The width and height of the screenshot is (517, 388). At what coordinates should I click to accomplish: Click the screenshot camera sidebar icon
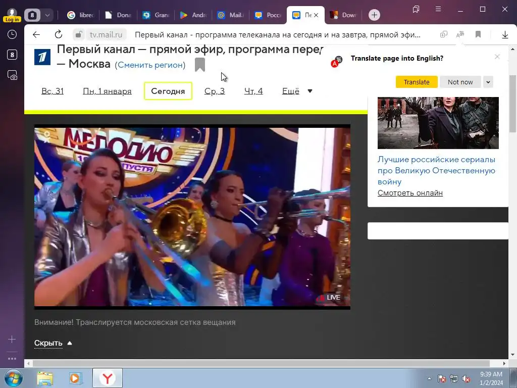pyautogui.click(x=12, y=75)
